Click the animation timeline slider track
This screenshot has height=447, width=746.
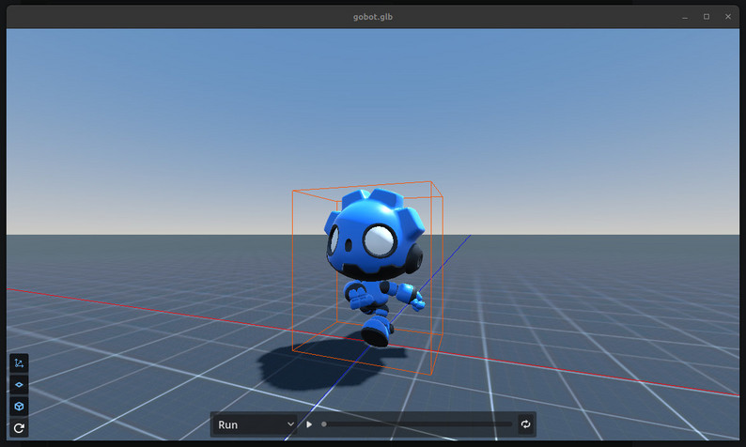pyautogui.click(x=417, y=424)
